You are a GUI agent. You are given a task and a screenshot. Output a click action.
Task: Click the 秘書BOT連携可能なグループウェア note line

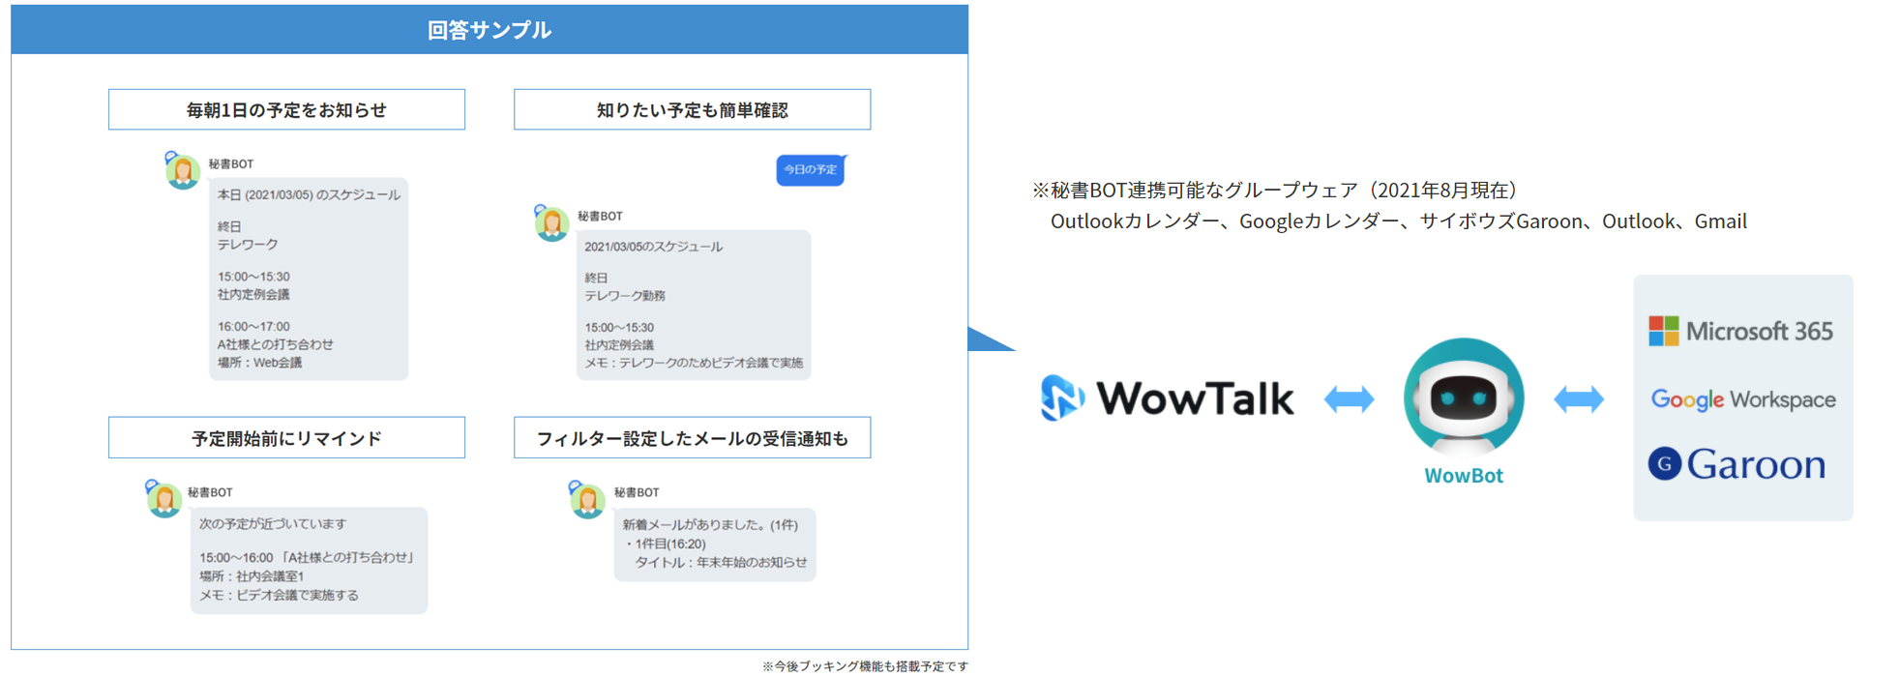click(x=1279, y=191)
